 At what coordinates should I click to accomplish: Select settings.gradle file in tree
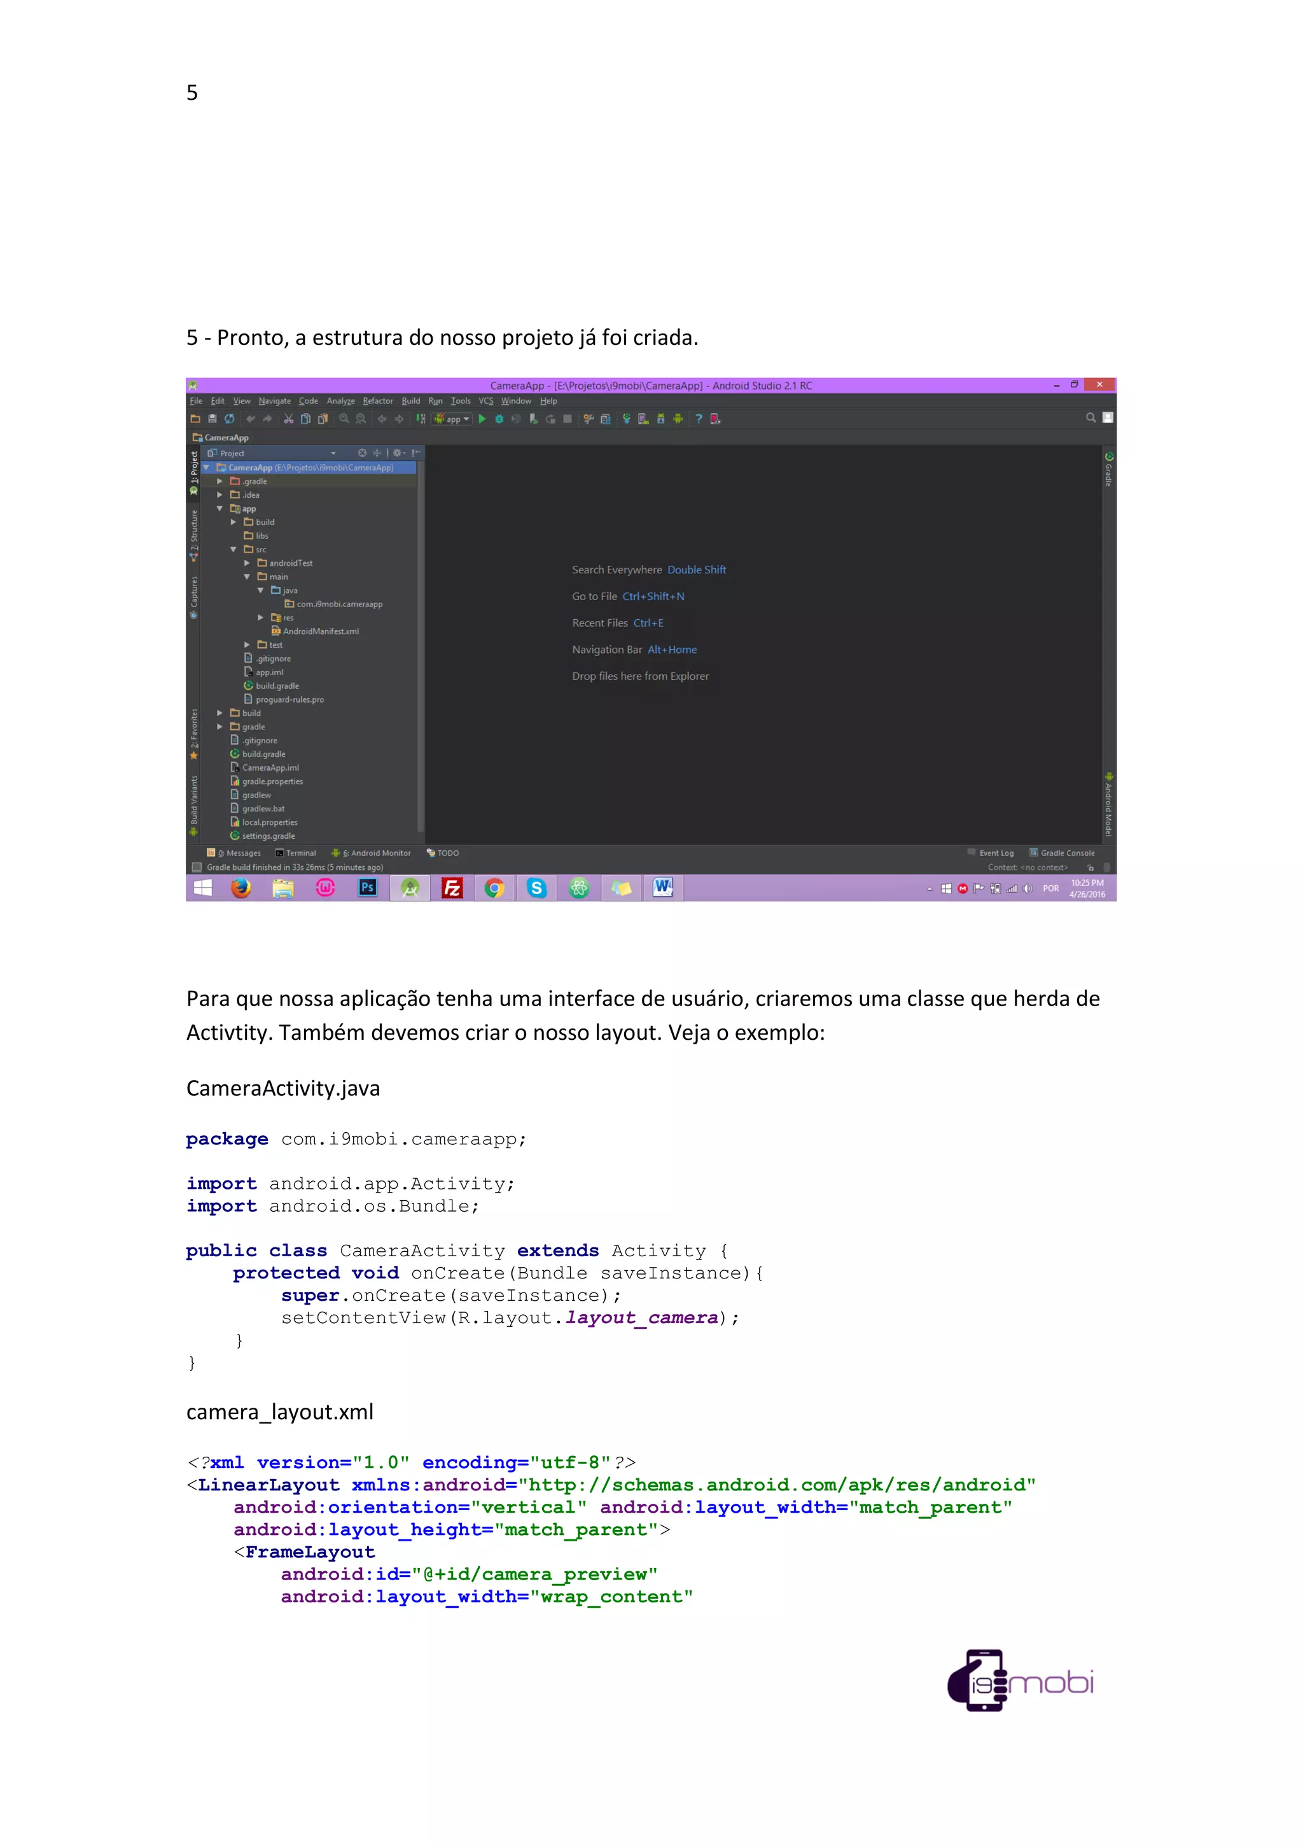262,836
